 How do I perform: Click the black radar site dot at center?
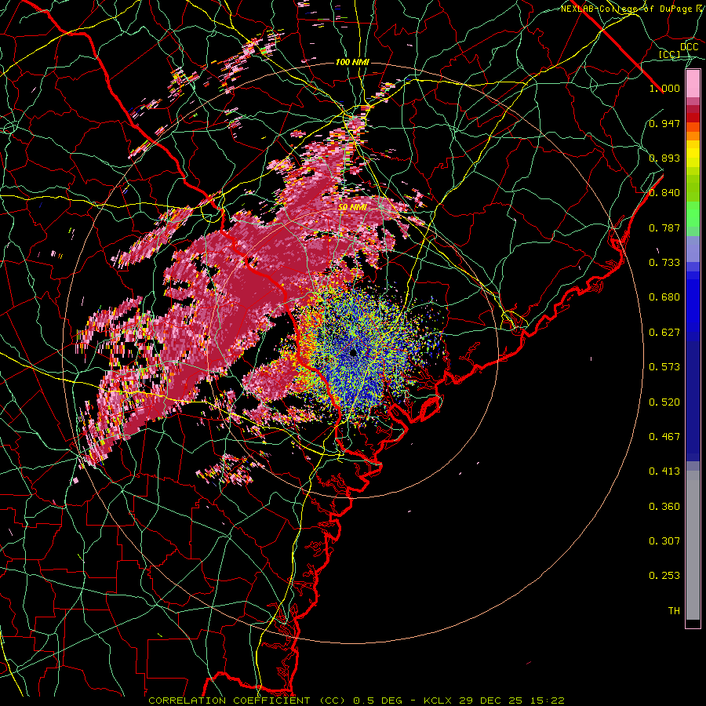[353, 352]
